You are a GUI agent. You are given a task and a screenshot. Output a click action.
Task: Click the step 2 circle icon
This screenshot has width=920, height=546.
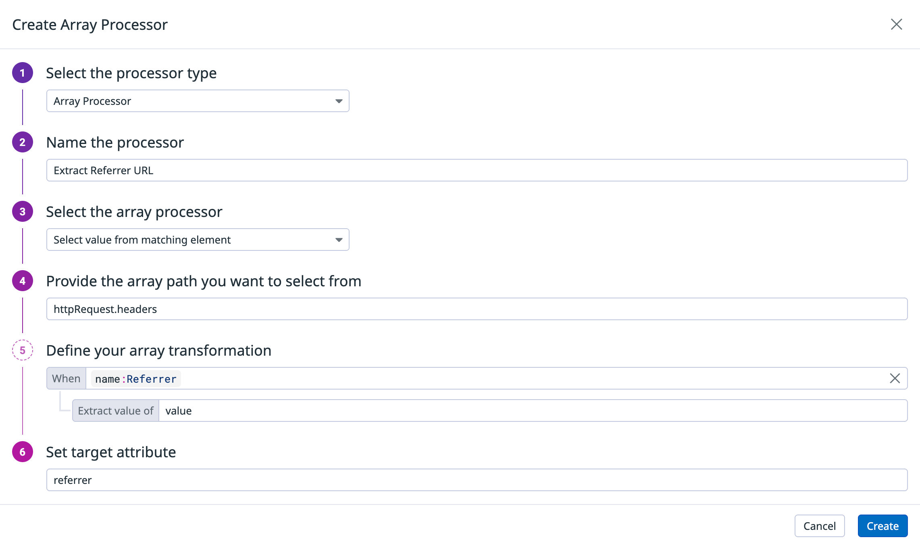[23, 142]
